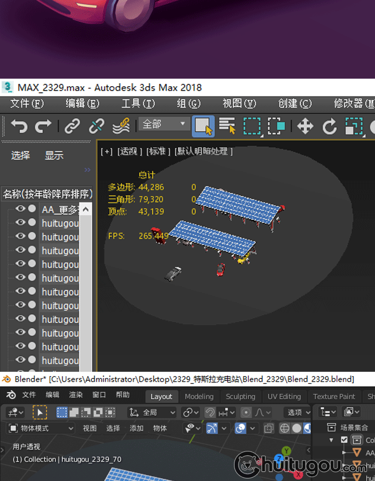
Task: Select the AA_更多 item in Scene Explorer
Action: [x=60, y=209]
